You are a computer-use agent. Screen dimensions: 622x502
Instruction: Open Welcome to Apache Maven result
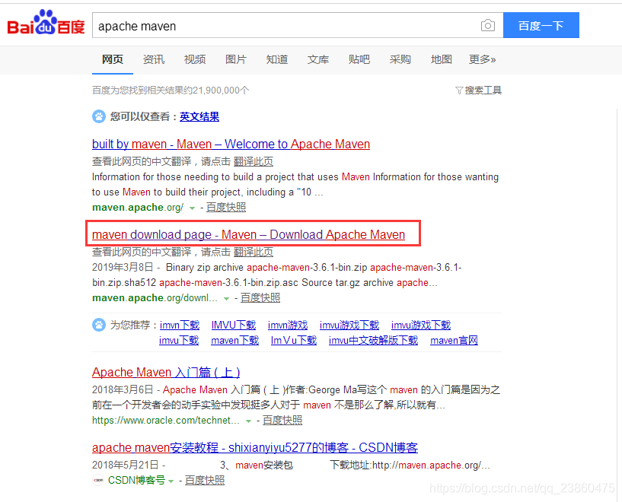(x=231, y=144)
